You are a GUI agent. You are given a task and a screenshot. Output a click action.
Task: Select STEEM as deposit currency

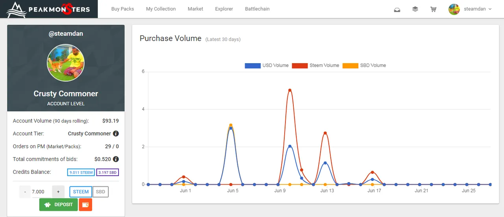click(81, 192)
